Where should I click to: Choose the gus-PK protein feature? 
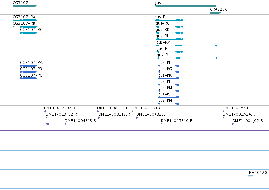pos(169,78)
